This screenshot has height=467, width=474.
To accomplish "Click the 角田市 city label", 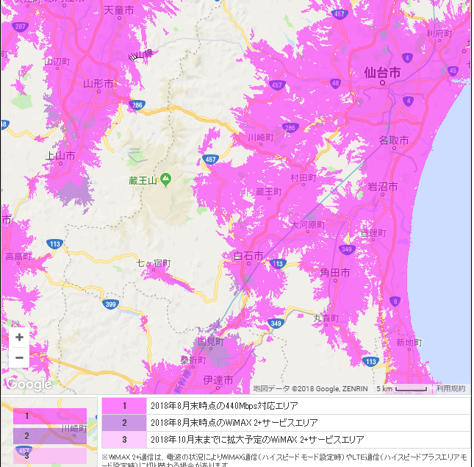I will pyautogui.click(x=335, y=273).
